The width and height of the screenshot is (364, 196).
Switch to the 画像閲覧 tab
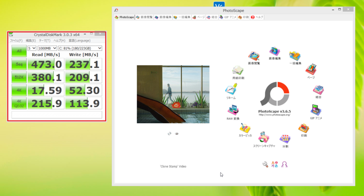[x=144, y=17]
